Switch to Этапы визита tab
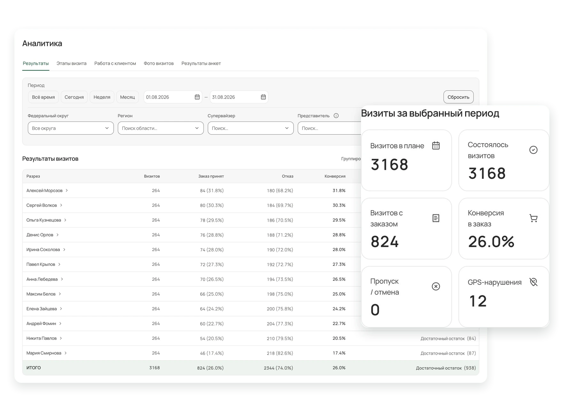 (x=72, y=63)
